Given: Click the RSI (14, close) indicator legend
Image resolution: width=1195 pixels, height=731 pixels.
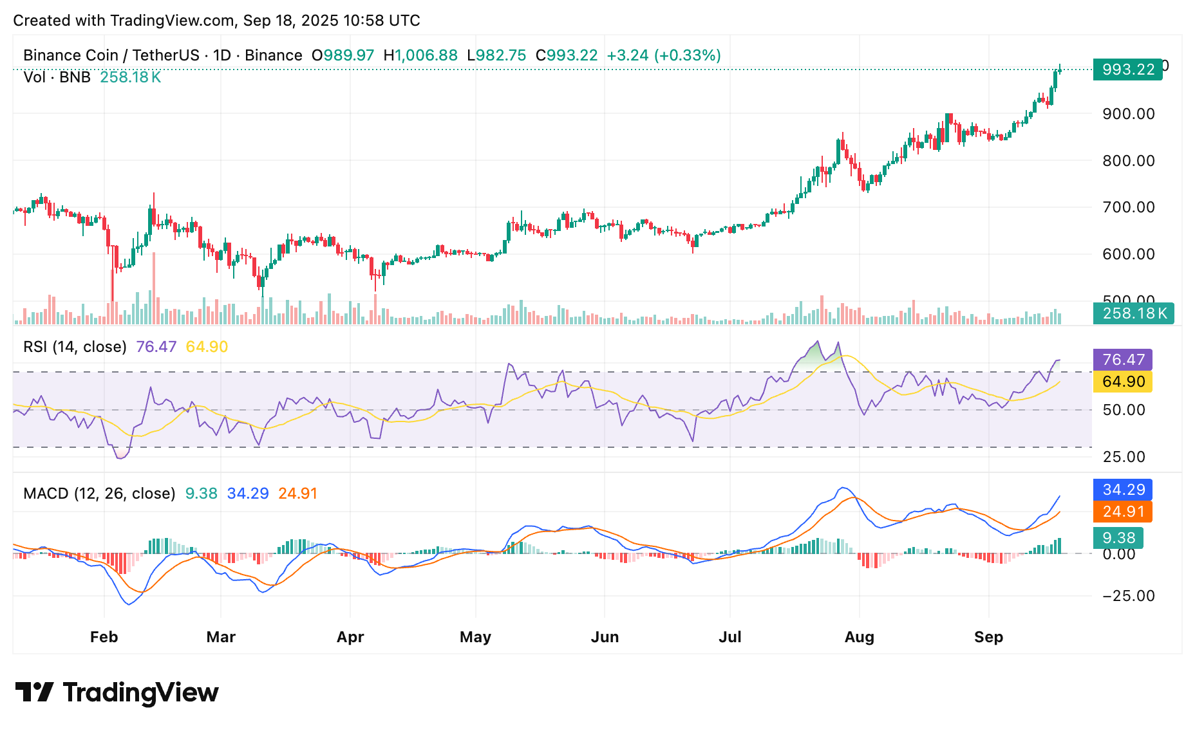Looking at the screenshot, I should pos(74,346).
